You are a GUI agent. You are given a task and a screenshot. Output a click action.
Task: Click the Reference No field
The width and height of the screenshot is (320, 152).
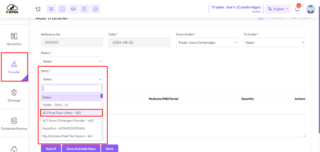[72, 42]
